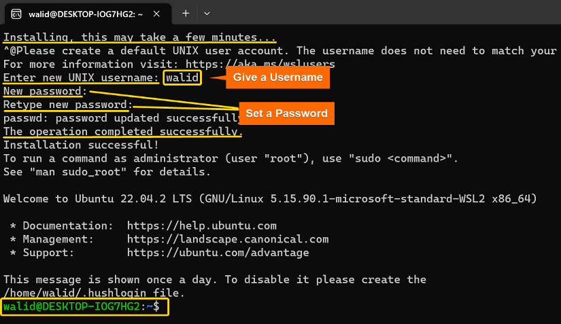The width and height of the screenshot is (561, 324).
Task: Open the https://landscape.canonical.com management link
Action: tap(228, 239)
